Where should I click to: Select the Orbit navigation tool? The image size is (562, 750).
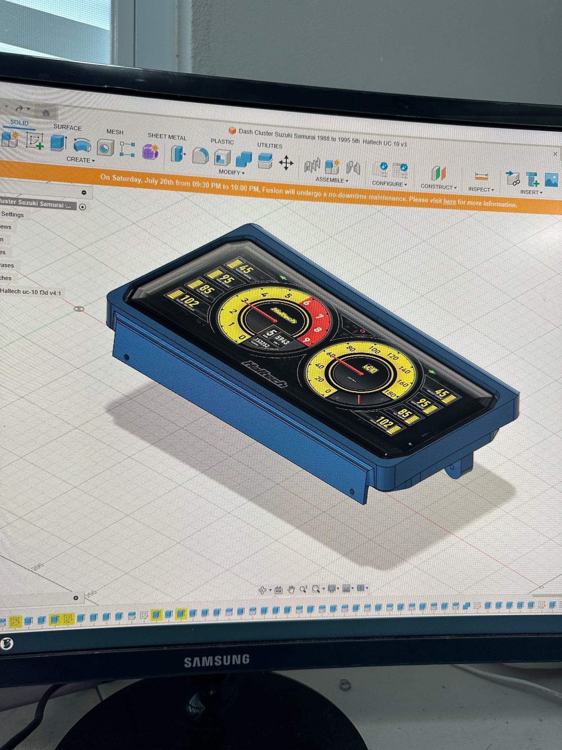pos(263,590)
